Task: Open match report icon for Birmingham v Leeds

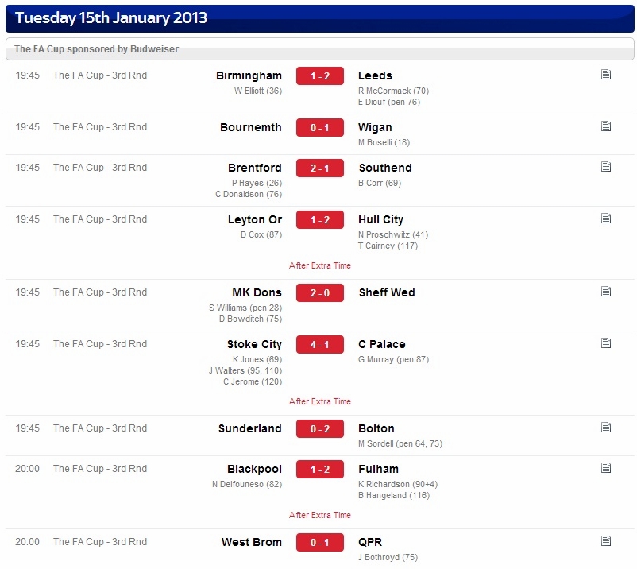Action: 606,75
